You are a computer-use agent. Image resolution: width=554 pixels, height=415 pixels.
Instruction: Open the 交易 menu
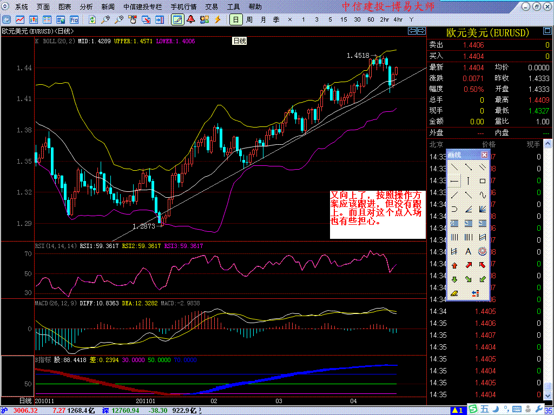tap(212, 6)
